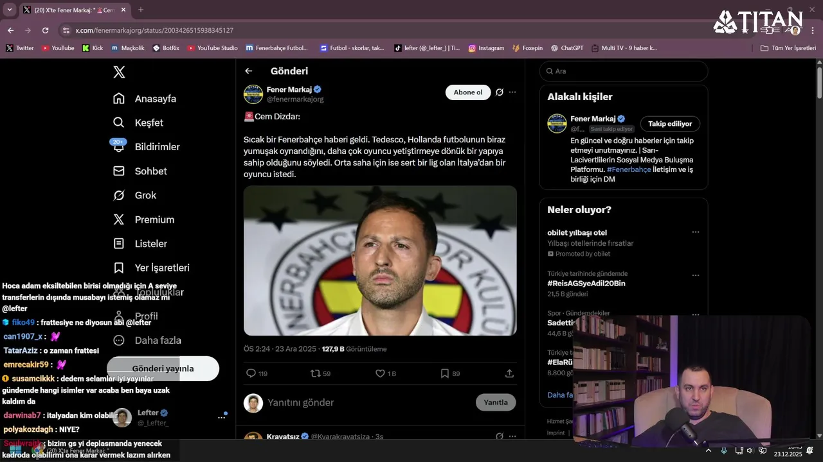Click the Ara search field
This screenshot has height=462, width=823.
tap(624, 71)
